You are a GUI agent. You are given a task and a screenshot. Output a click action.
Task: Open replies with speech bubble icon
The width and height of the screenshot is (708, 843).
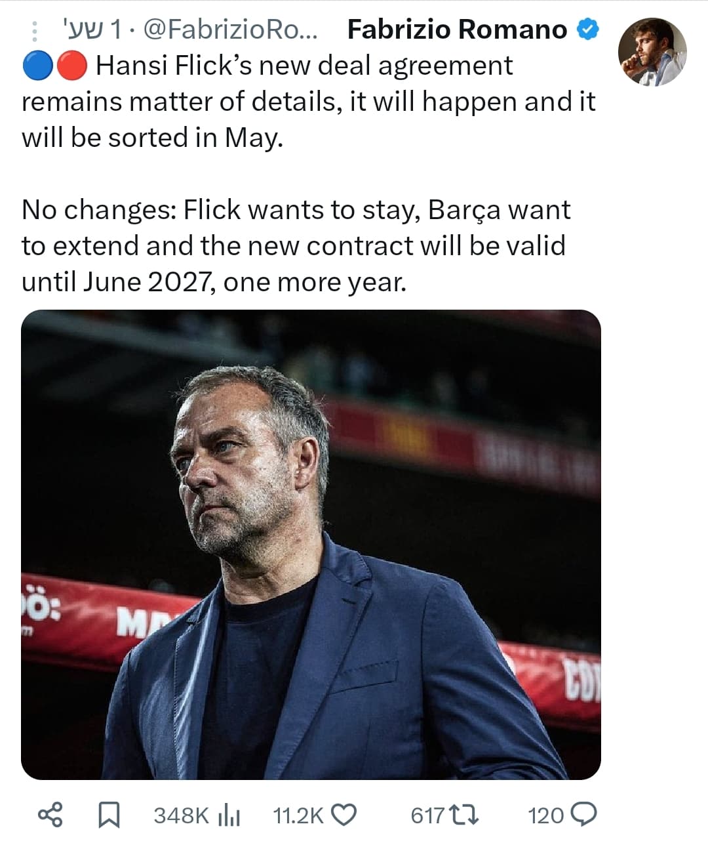[x=583, y=815]
